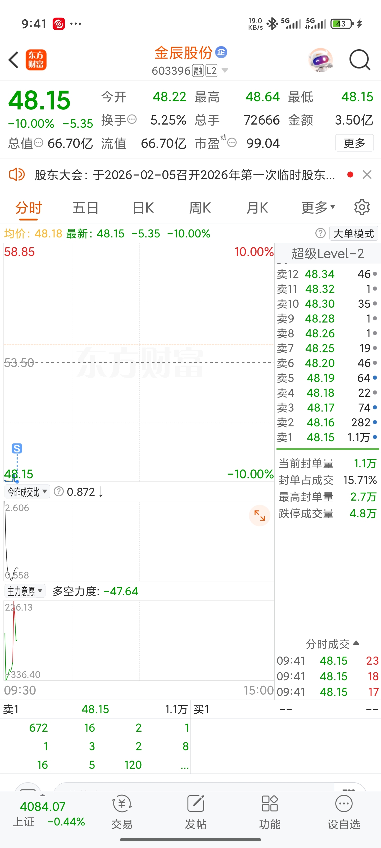Switch to the 五日 tab
Image resolution: width=381 pixels, height=848 pixels.
(85, 208)
